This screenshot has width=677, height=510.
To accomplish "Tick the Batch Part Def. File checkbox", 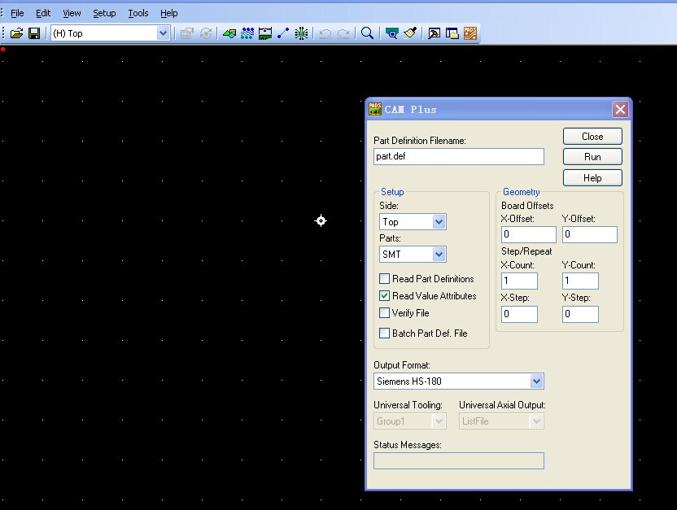I will [385, 333].
